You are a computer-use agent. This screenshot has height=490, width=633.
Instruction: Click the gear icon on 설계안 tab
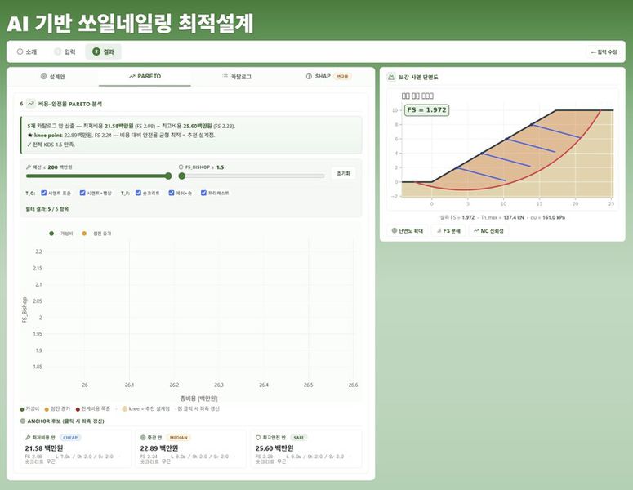(x=43, y=76)
